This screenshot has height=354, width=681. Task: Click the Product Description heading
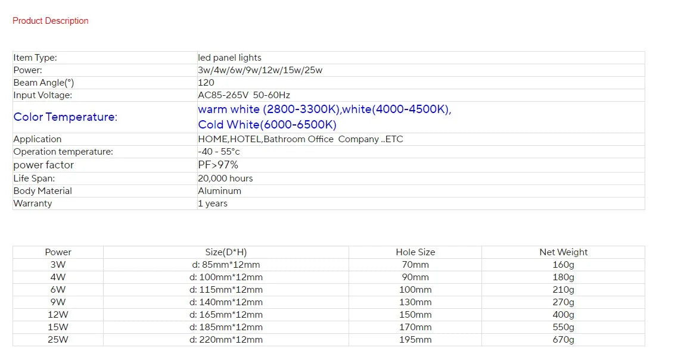[x=50, y=20]
